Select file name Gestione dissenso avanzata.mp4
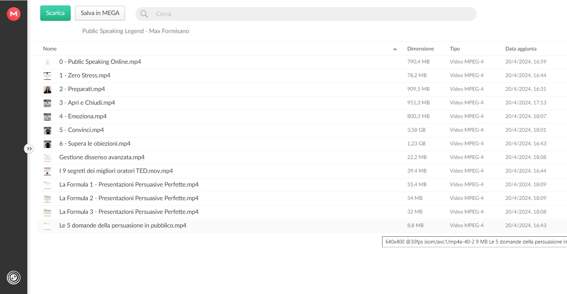 pyautogui.click(x=102, y=157)
